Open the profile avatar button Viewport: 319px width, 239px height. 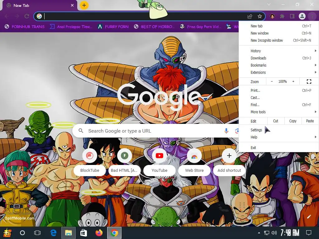click(302, 16)
